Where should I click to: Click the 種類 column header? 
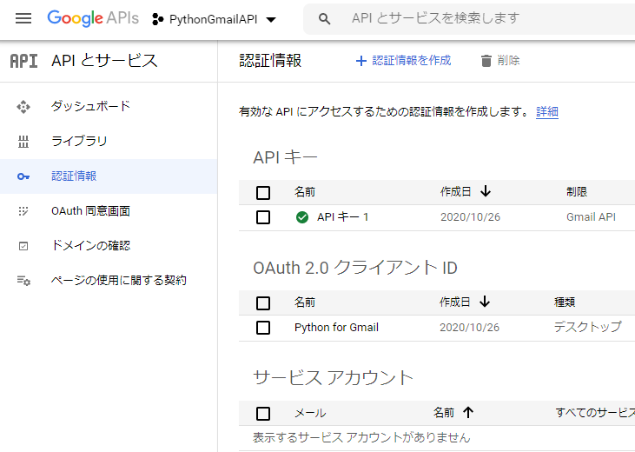click(565, 302)
